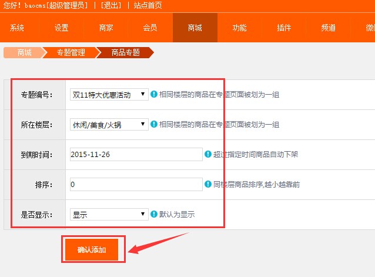The image size is (375, 277).
Task: Click the 所在楼层 label
Action: [36, 125]
